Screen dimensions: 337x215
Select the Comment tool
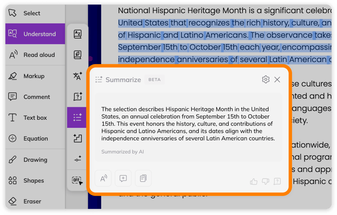[x=35, y=97]
